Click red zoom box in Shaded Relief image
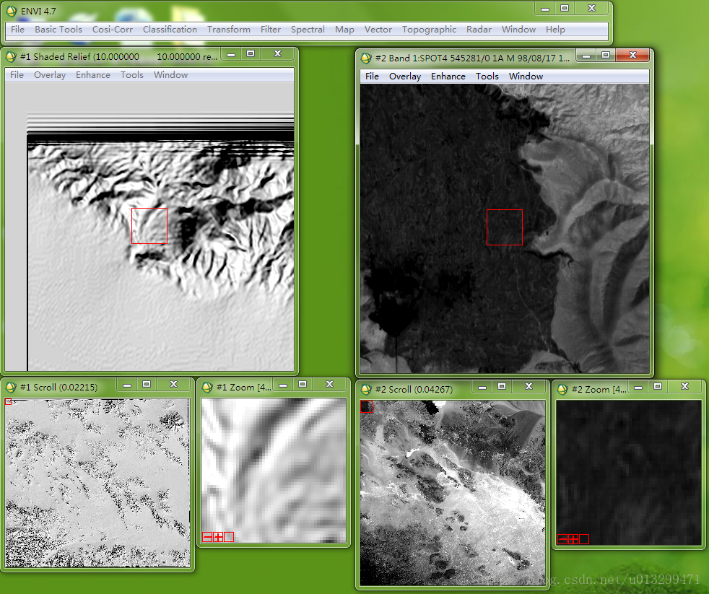The width and height of the screenshot is (709, 594). [x=149, y=226]
